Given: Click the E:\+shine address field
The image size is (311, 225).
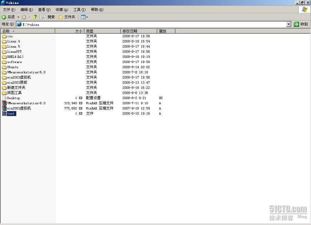Looking at the screenshot, I should click(152, 24).
